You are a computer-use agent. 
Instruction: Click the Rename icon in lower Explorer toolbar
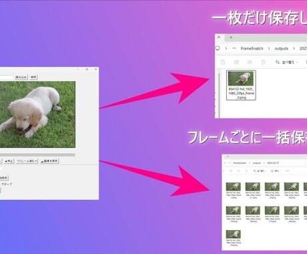(x=231, y=171)
